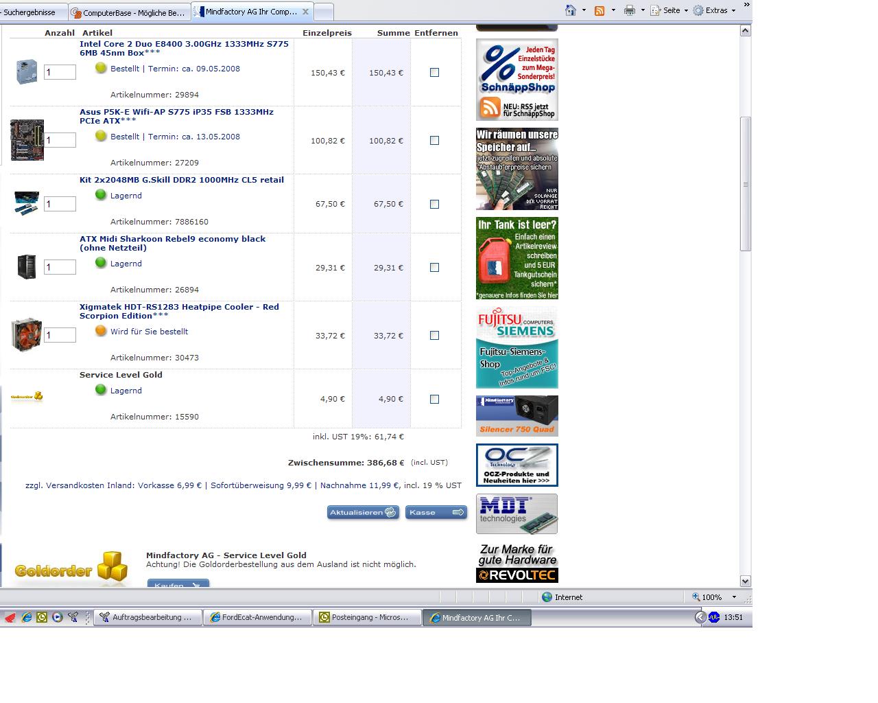Open Kit 2x2048MB G.Skill DDR2 link
The height and width of the screenshot is (703, 878).
point(182,180)
